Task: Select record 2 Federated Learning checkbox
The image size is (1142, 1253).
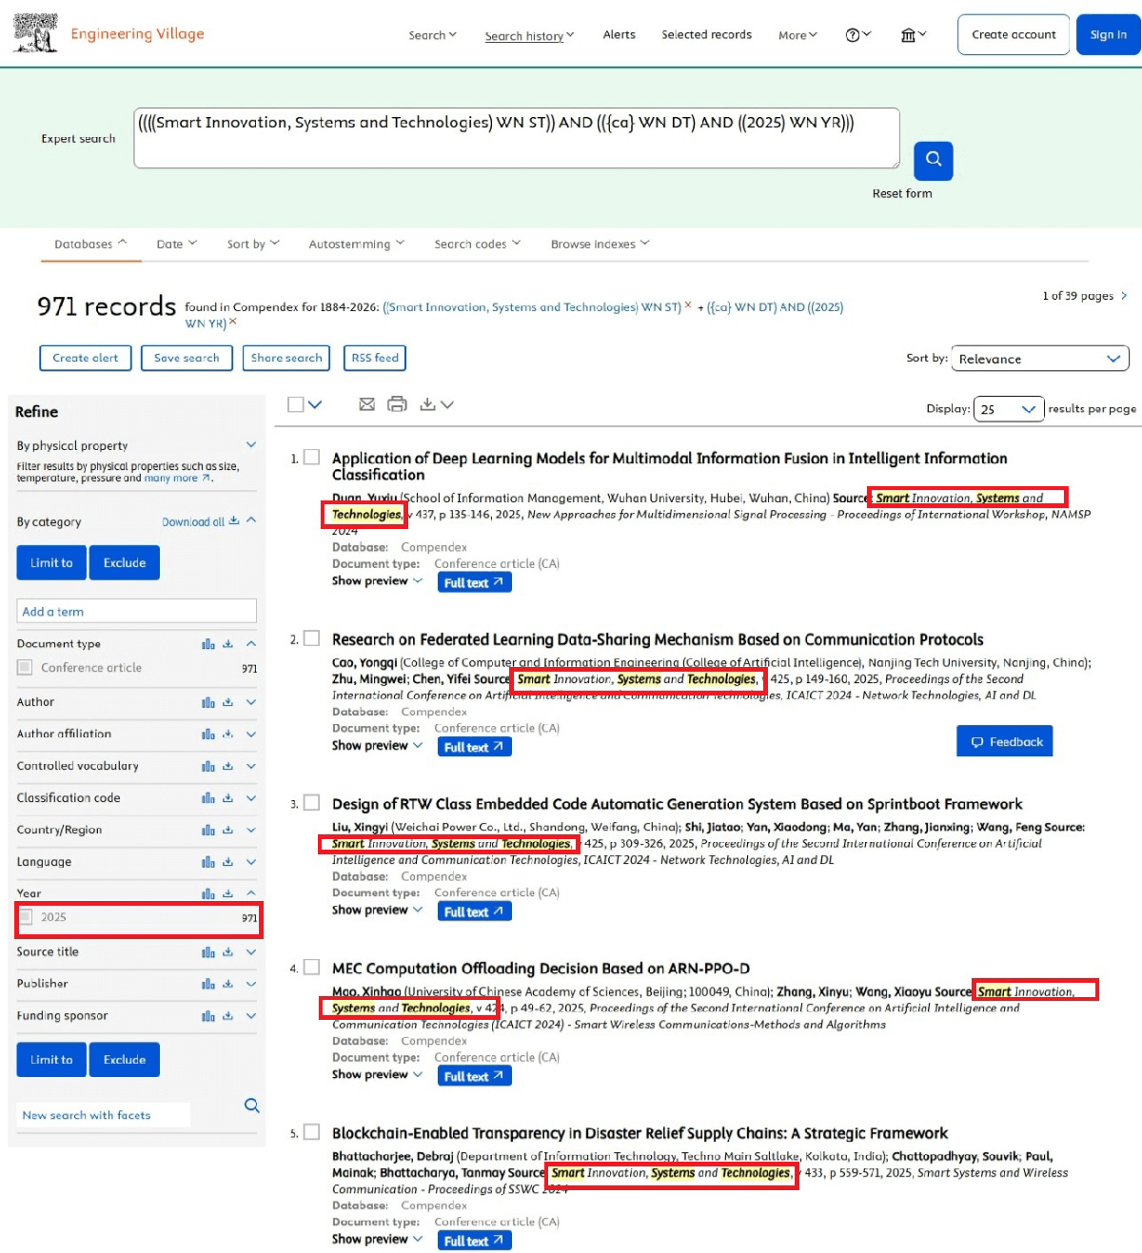Action: click(x=311, y=638)
